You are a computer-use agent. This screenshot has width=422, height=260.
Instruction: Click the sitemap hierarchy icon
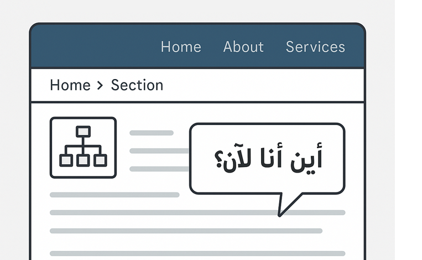coord(83,148)
